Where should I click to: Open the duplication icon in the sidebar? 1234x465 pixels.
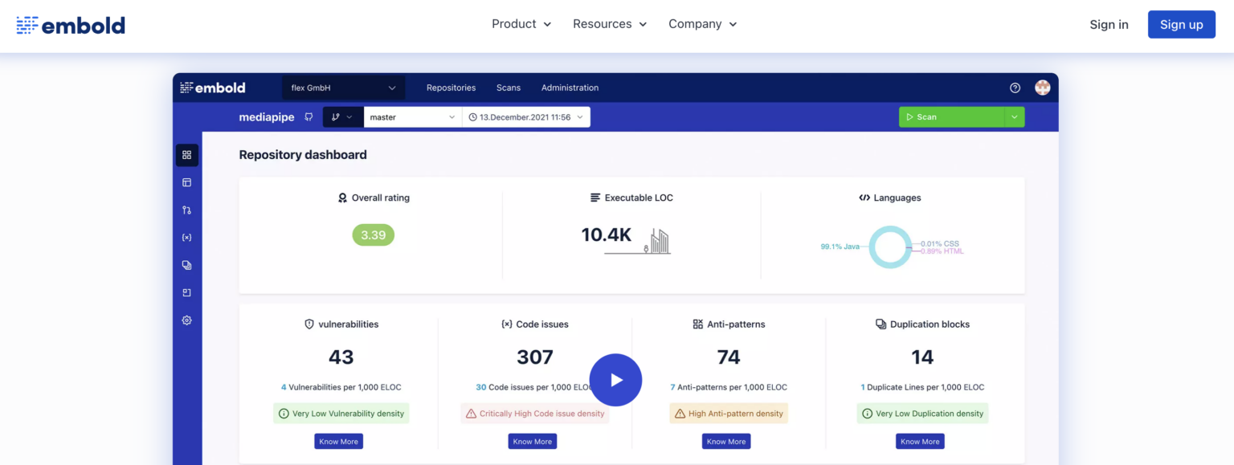pos(186,265)
